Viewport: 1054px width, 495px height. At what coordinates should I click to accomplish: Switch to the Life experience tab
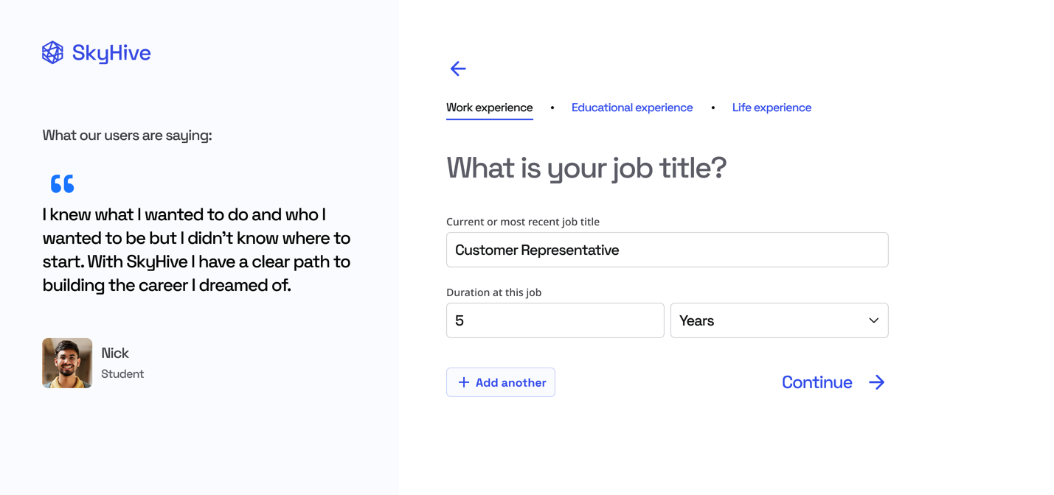[x=772, y=108]
